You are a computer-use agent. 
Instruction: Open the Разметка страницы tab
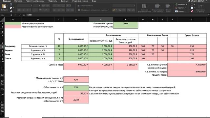pyautogui.click(x=35, y=1)
